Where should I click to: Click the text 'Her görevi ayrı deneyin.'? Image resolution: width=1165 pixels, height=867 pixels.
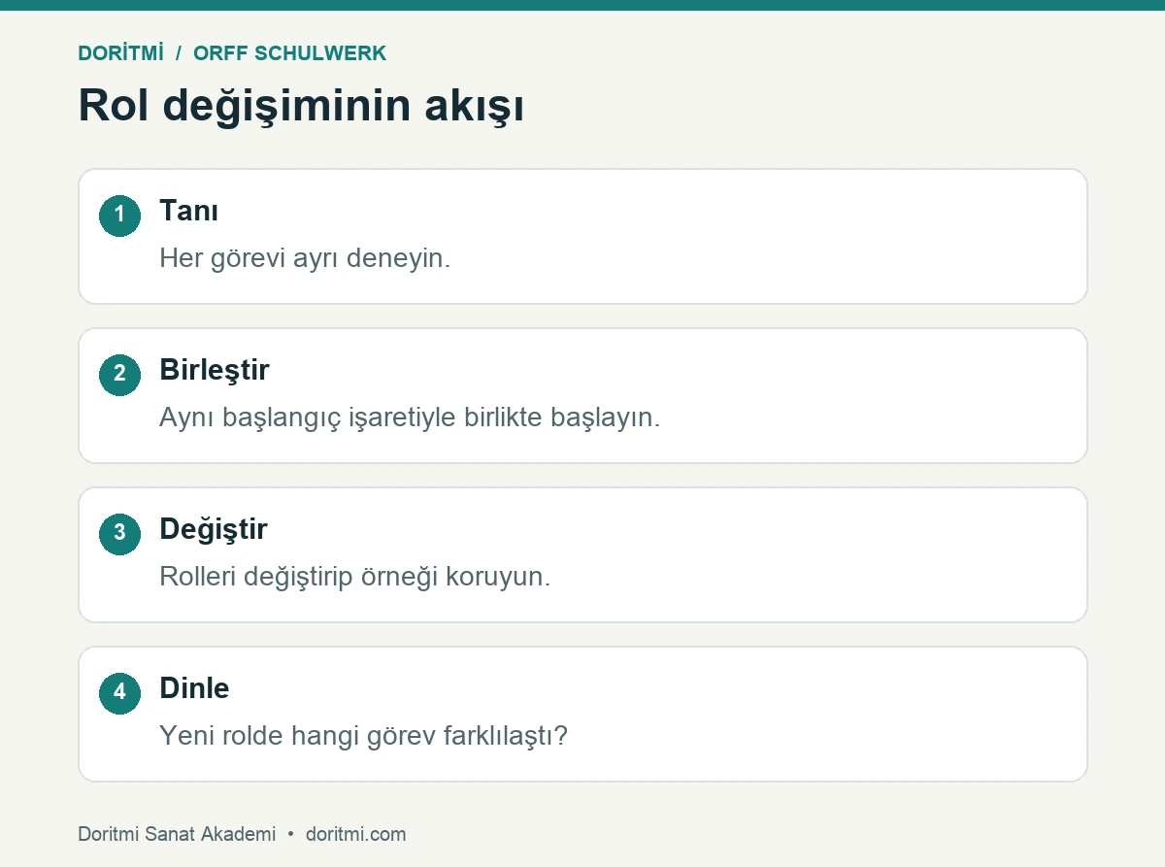pyautogui.click(x=305, y=259)
